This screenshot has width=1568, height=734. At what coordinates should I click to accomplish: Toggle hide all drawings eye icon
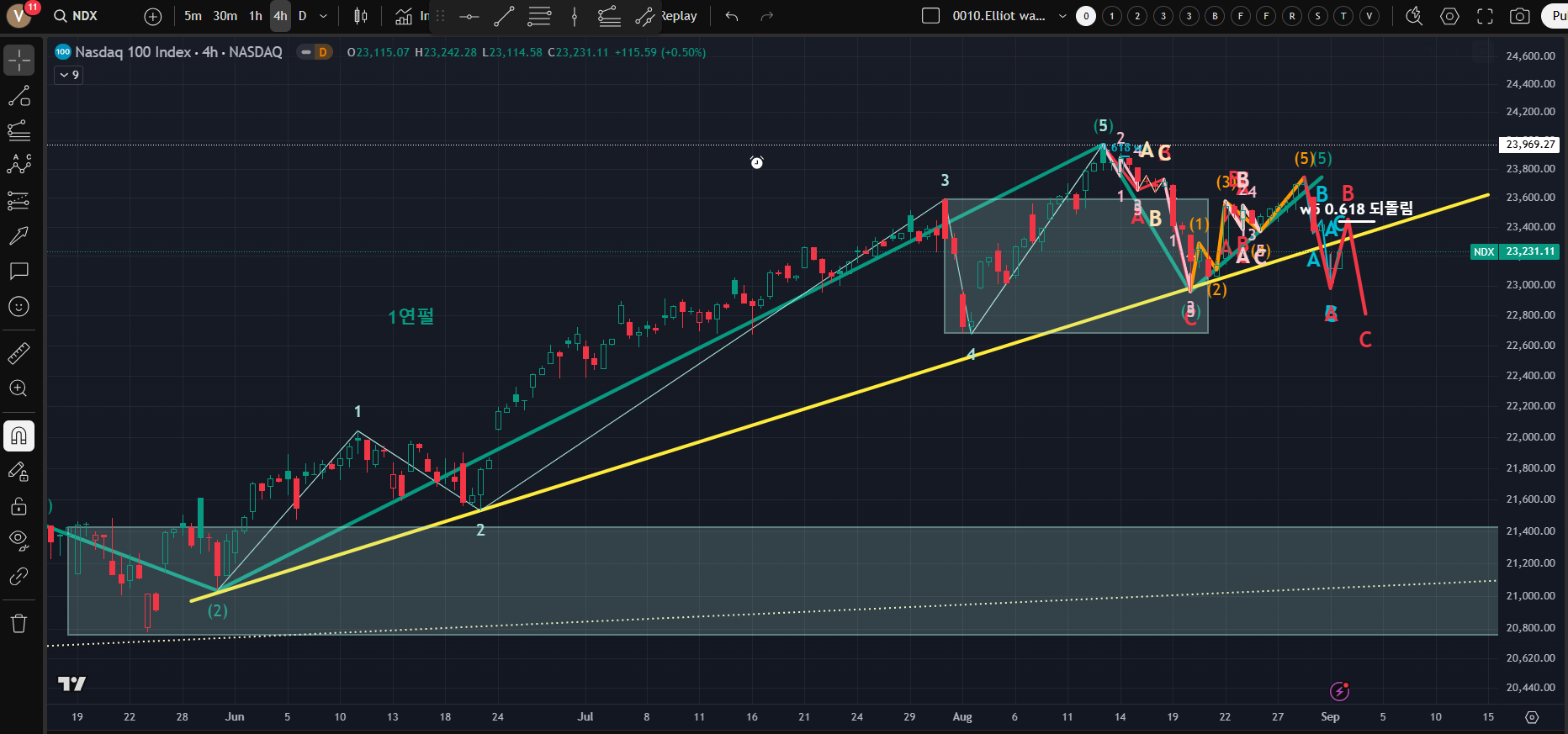pyautogui.click(x=19, y=539)
